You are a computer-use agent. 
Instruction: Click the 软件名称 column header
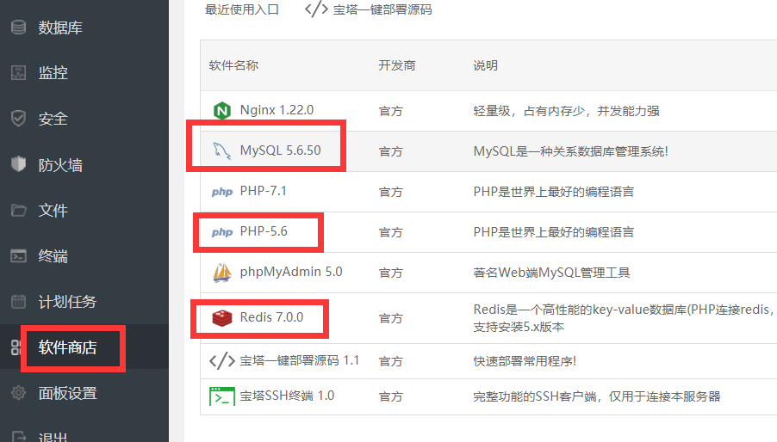click(233, 65)
